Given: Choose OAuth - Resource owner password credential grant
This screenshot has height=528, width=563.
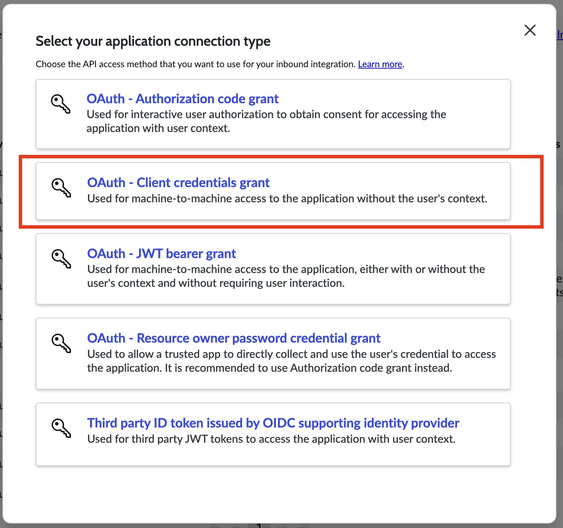Looking at the screenshot, I should click(x=234, y=338).
